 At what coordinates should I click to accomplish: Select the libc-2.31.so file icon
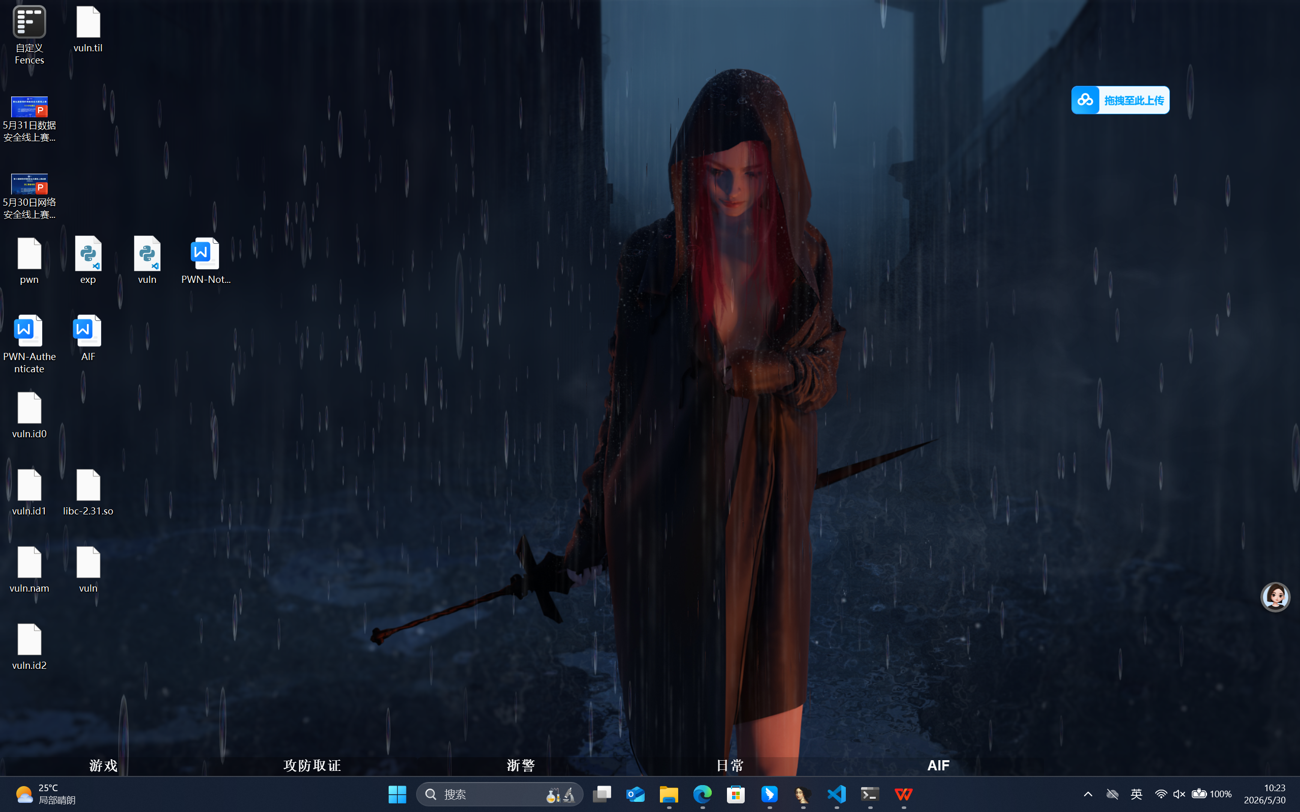point(88,493)
